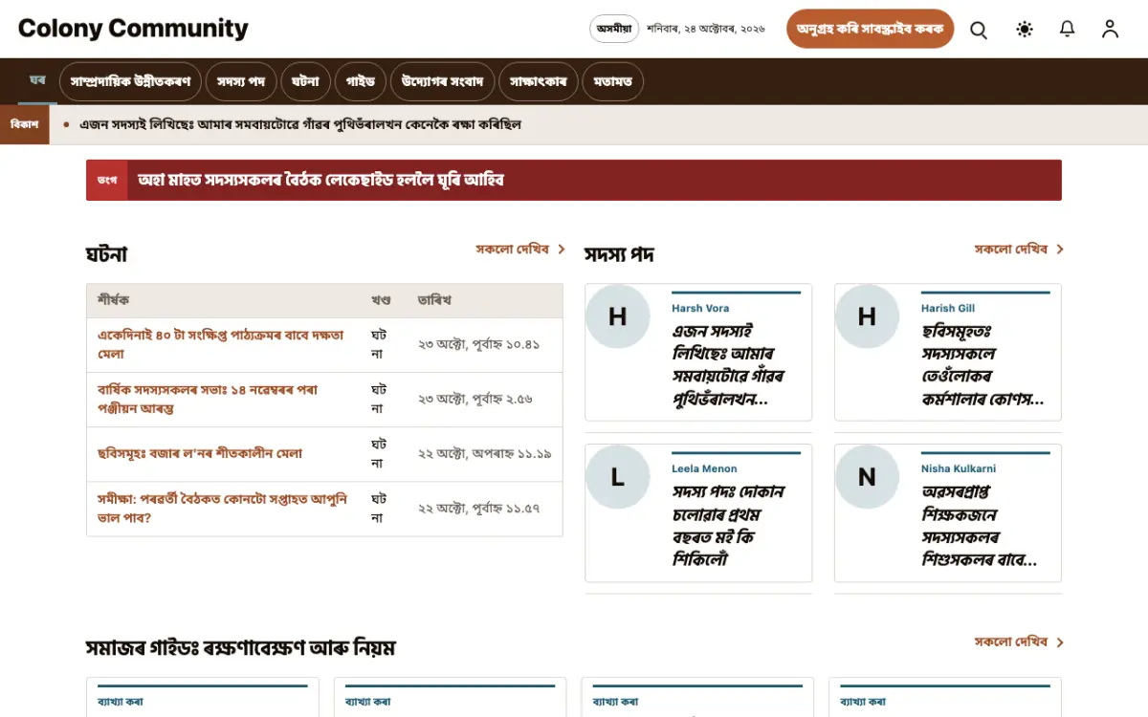This screenshot has width=1148, height=717.
Task: Click the বিকাশ ticker label
Action: pyautogui.click(x=24, y=124)
